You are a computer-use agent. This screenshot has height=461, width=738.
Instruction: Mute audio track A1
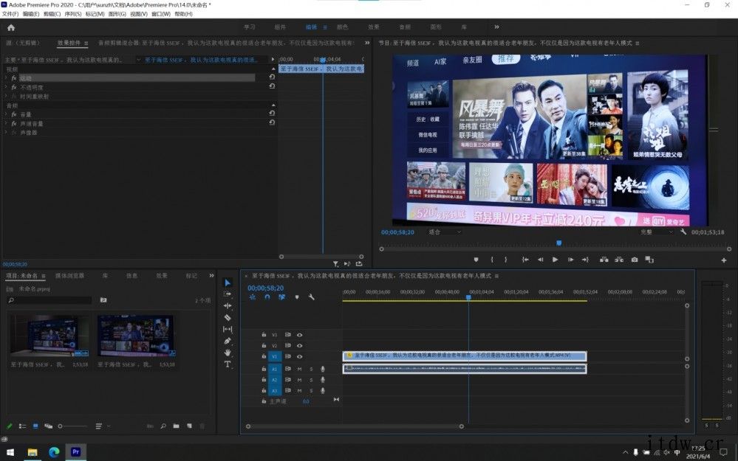click(299, 369)
